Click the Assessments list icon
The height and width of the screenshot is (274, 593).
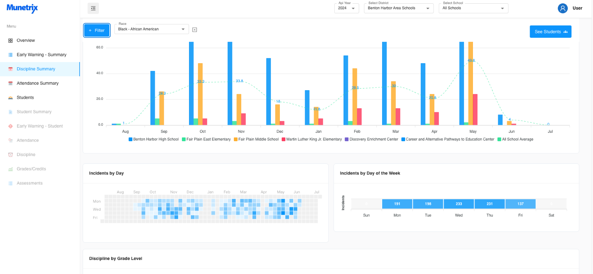(x=10, y=183)
